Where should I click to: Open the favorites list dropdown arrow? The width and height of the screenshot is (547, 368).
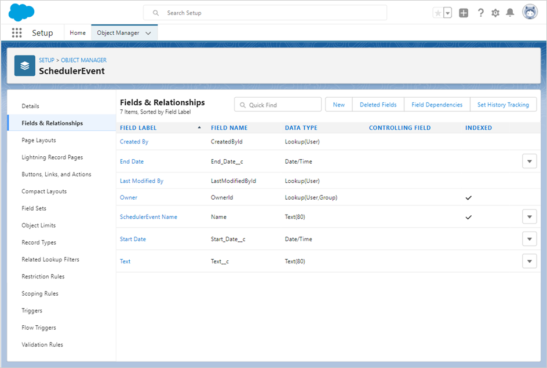[447, 13]
